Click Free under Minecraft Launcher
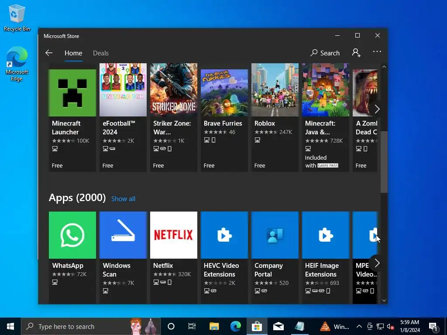This screenshot has width=447, height=335. [x=57, y=165]
